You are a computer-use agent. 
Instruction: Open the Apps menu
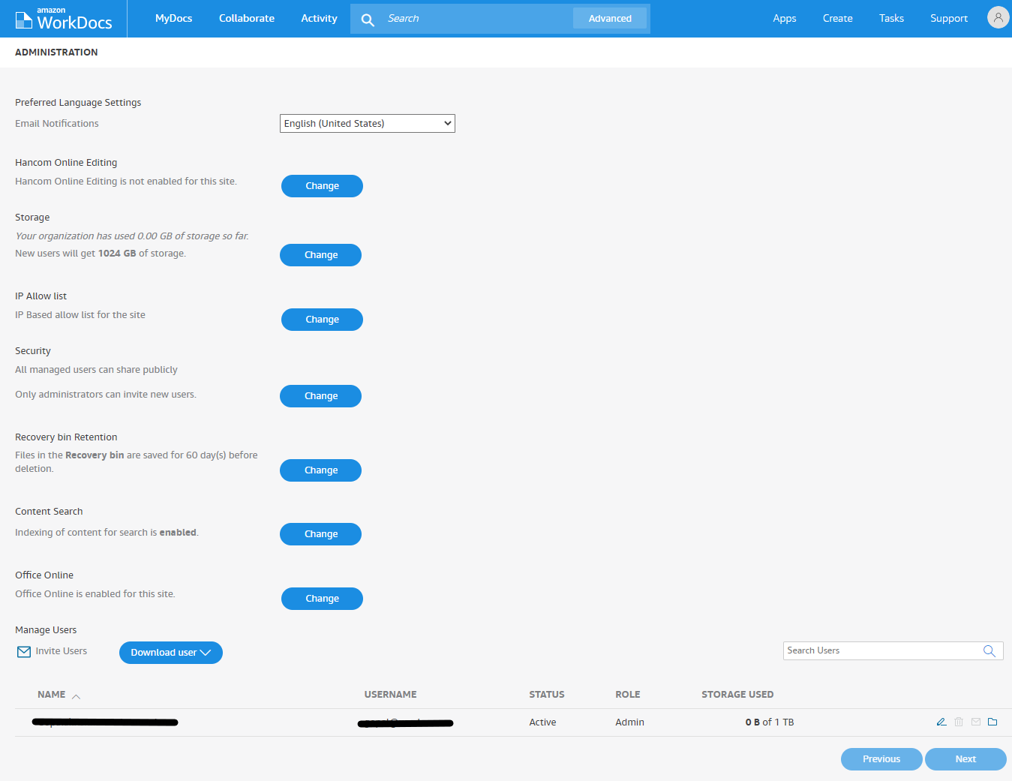coord(785,18)
